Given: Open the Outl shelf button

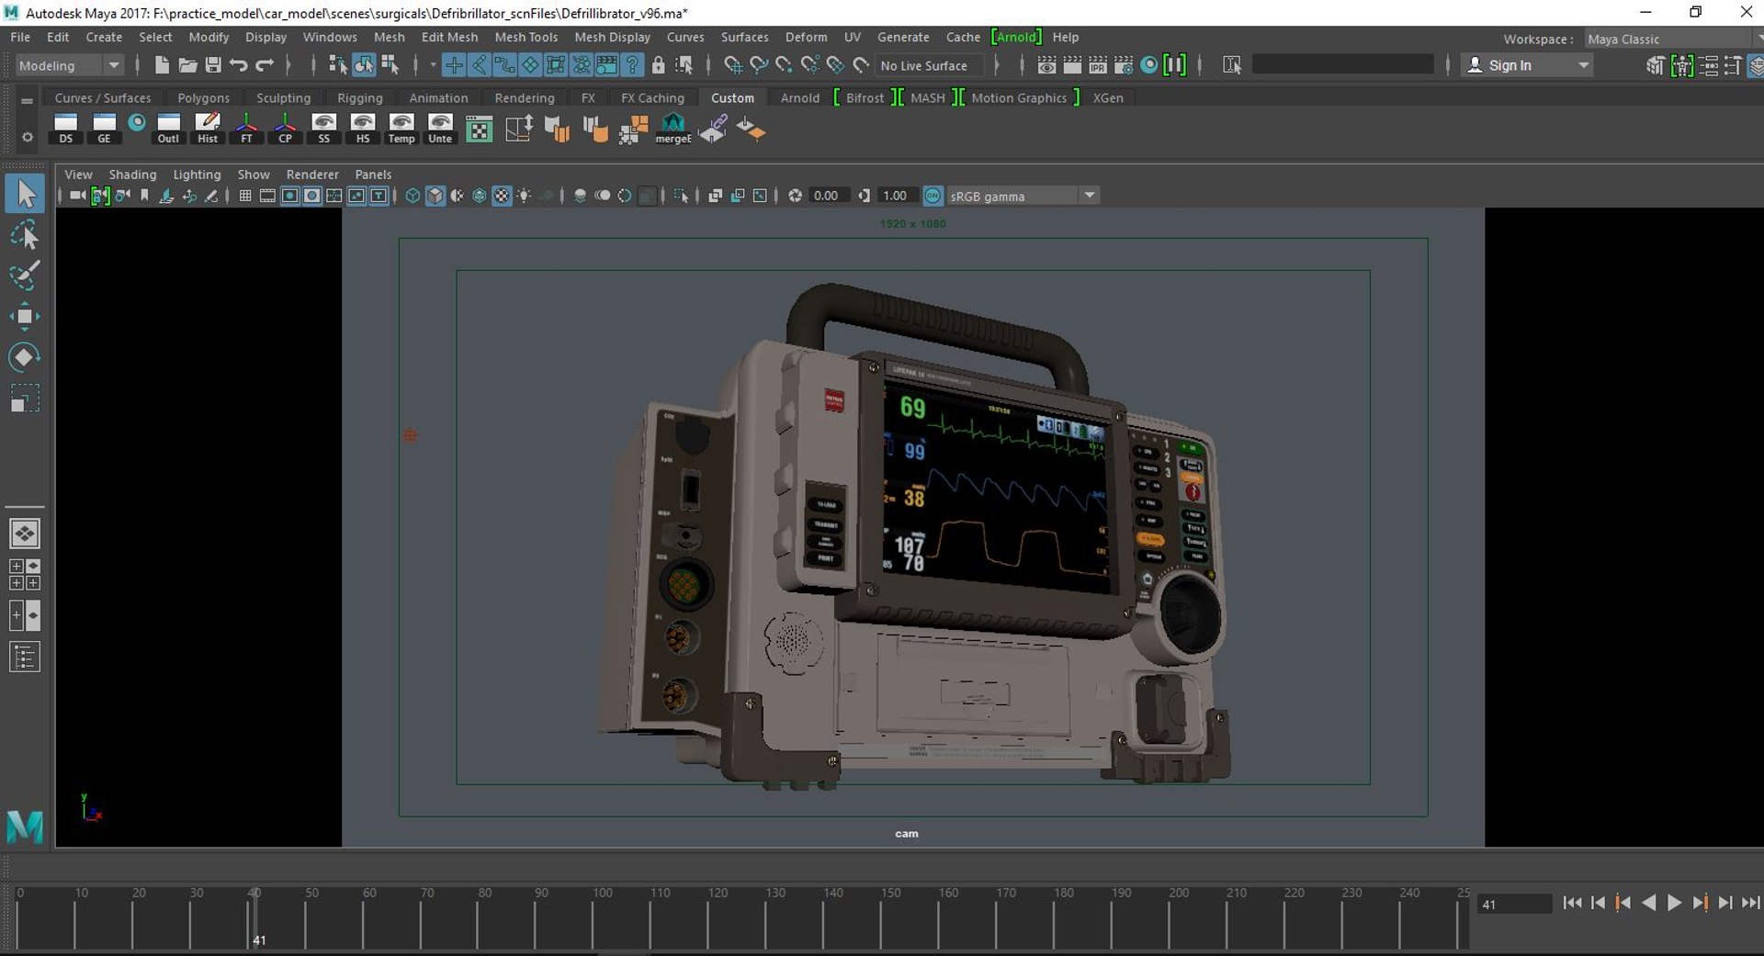Looking at the screenshot, I should 168,129.
